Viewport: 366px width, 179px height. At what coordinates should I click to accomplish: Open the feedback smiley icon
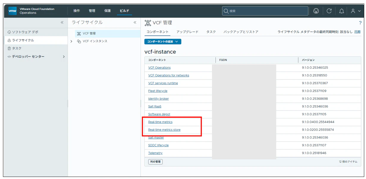[x=316, y=11]
